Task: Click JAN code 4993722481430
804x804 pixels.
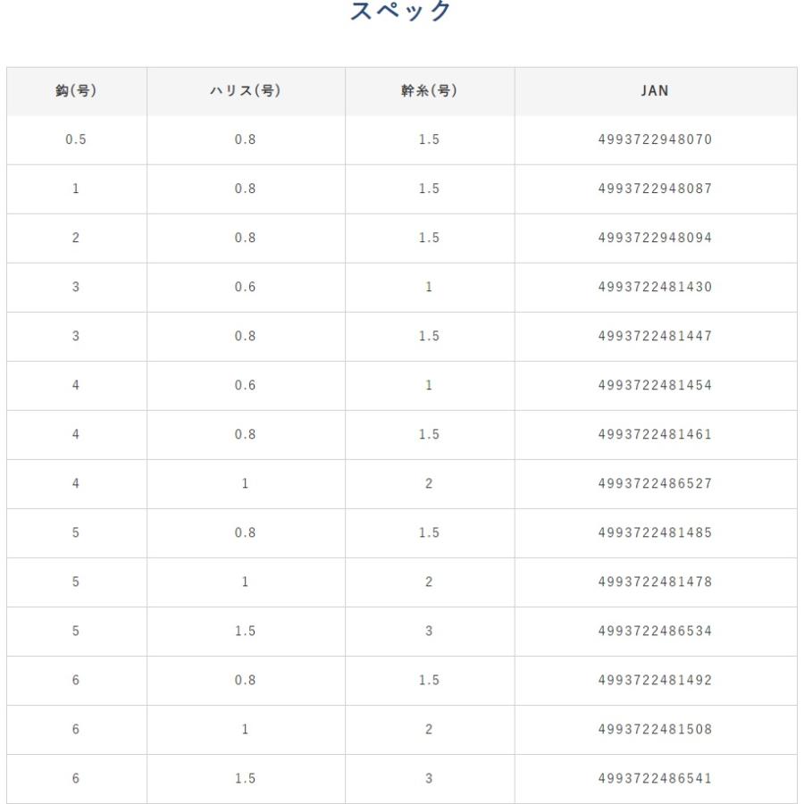Action: point(655,287)
